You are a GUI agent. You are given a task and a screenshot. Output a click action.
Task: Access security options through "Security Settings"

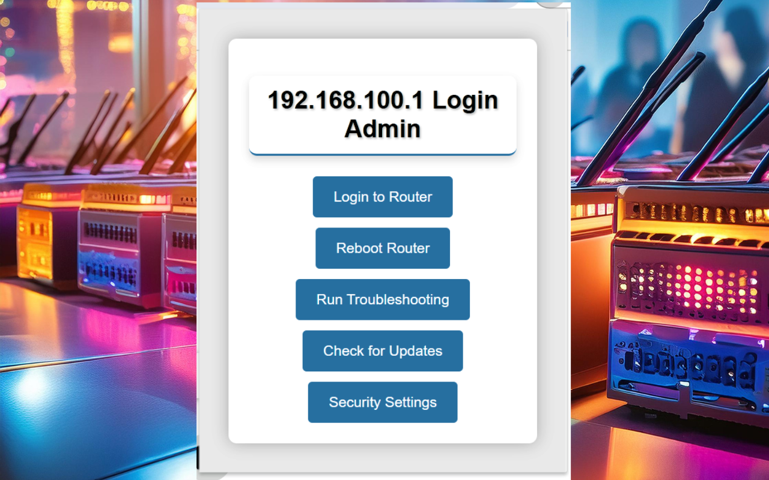coord(382,402)
